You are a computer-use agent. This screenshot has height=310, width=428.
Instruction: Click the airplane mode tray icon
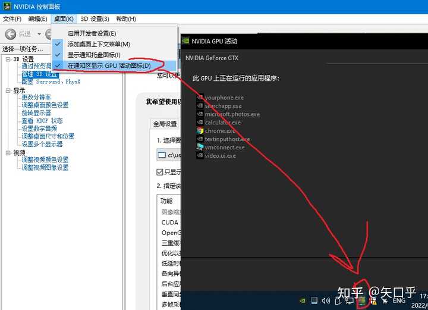point(385,300)
